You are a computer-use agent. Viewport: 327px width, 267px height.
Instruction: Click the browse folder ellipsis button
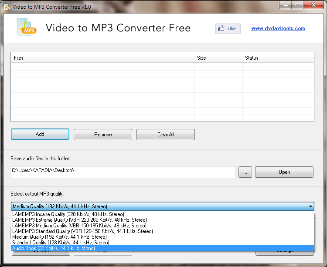coord(245,172)
